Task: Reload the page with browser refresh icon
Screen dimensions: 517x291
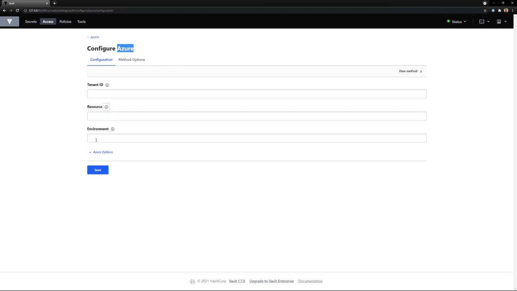Action: point(17,11)
